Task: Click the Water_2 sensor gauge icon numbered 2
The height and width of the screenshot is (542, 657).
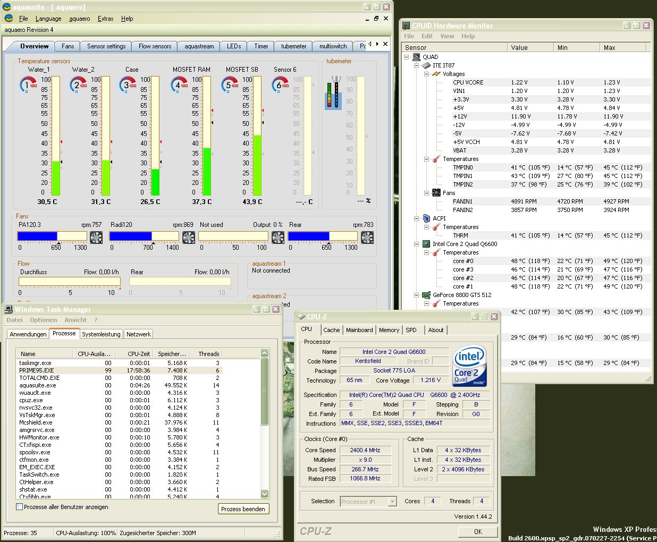Action: [x=78, y=84]
